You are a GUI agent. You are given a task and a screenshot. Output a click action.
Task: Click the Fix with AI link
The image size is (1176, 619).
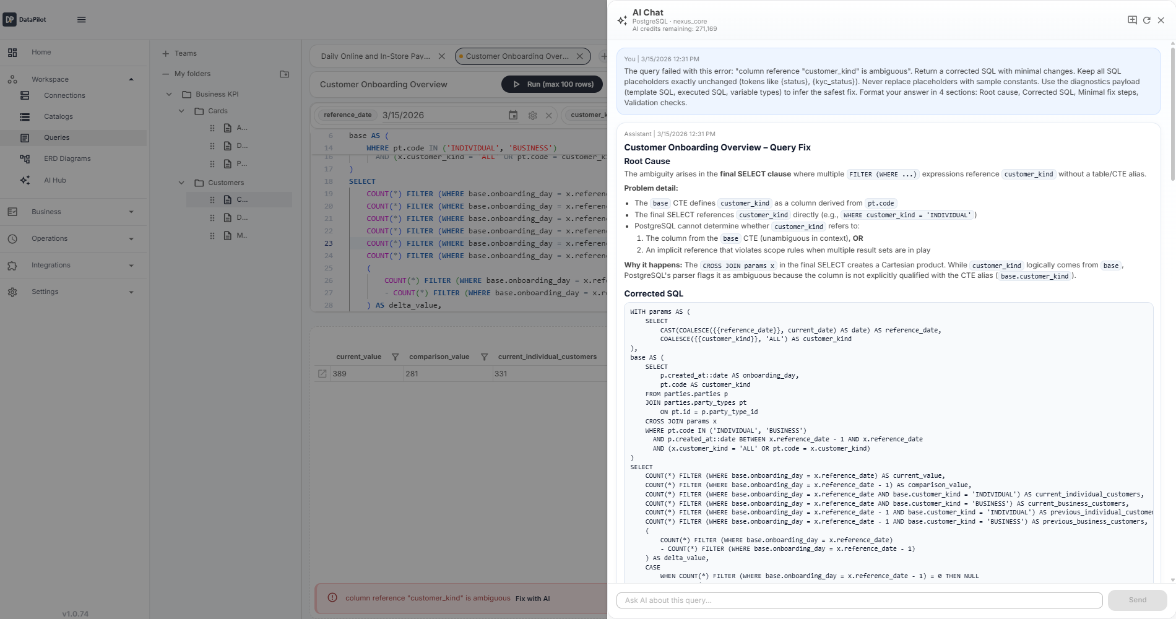(532, 599)
